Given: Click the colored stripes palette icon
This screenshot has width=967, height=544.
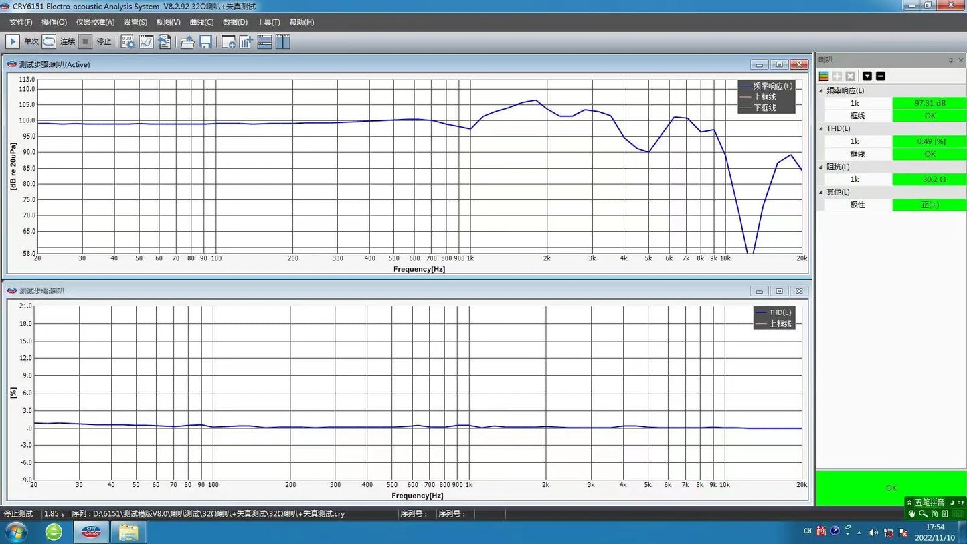Looking at the screenshot, I should 824,76.
